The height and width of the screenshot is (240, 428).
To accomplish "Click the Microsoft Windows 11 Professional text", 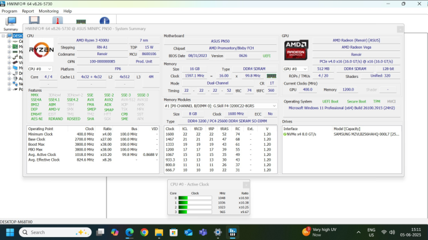I will [342, 108].
